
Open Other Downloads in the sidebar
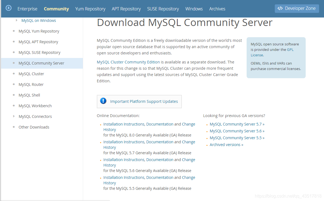[x=34, y=127]
